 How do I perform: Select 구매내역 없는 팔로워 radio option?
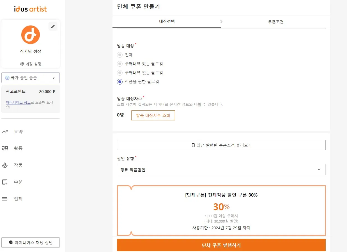coord(120,73)
